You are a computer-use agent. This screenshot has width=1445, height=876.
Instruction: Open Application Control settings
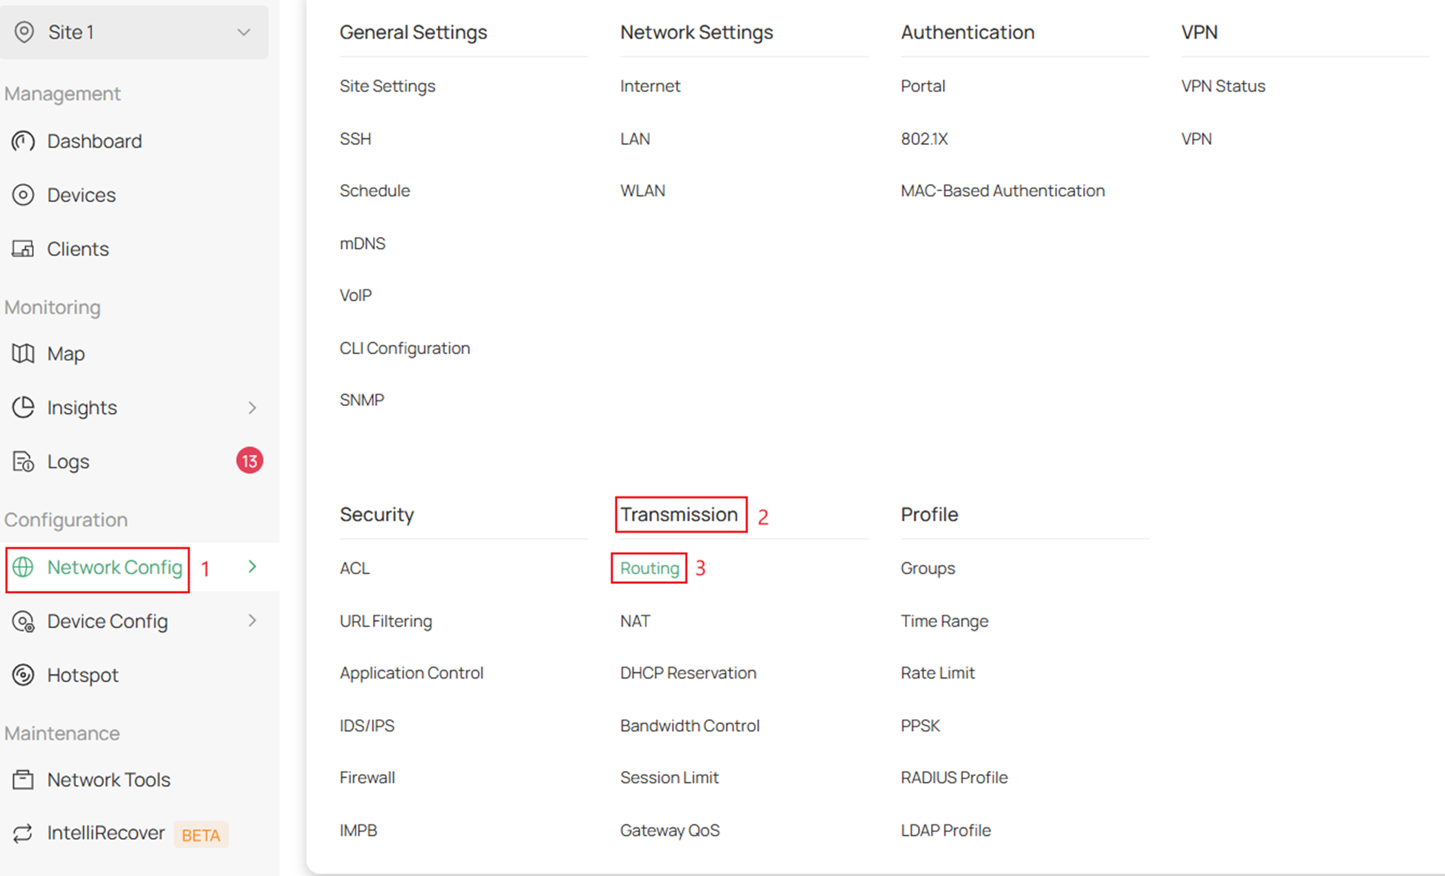pos(412,673)
